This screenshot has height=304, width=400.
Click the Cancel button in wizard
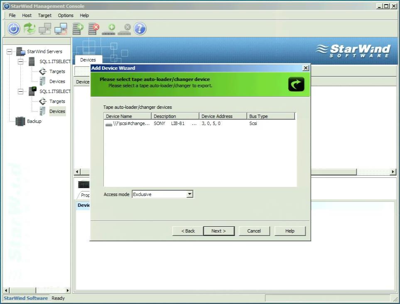(254, 231)
